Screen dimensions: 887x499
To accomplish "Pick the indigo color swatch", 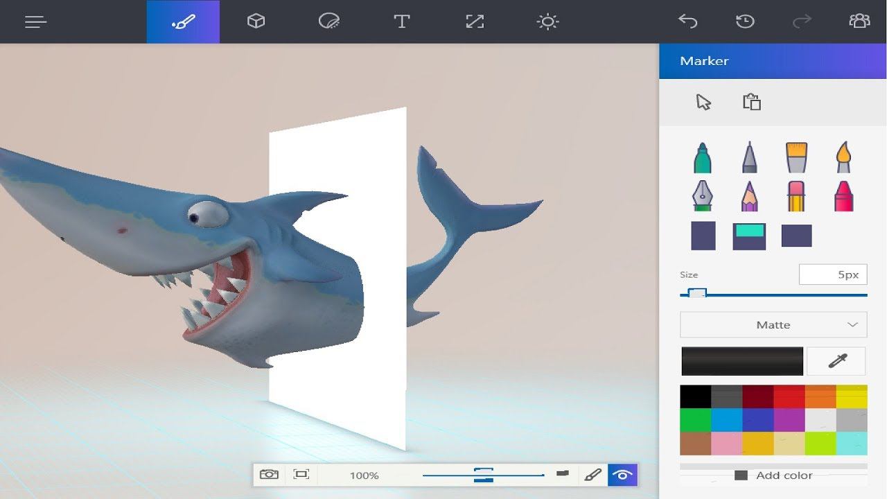I will tap(758, 420).
